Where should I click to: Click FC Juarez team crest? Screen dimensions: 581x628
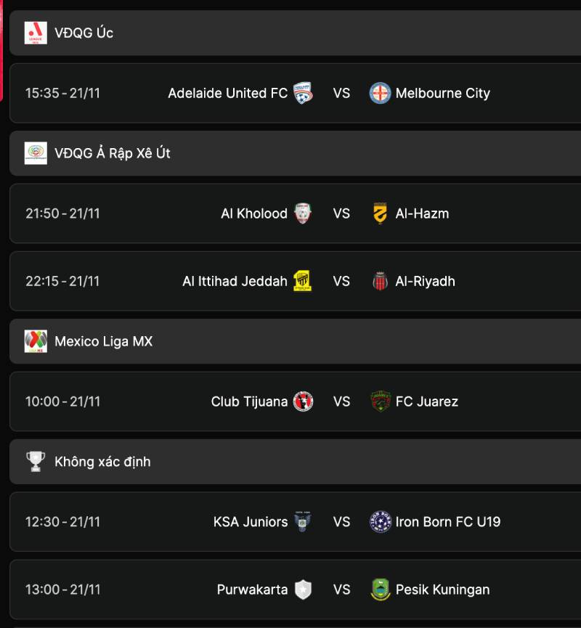coord(380,401)
